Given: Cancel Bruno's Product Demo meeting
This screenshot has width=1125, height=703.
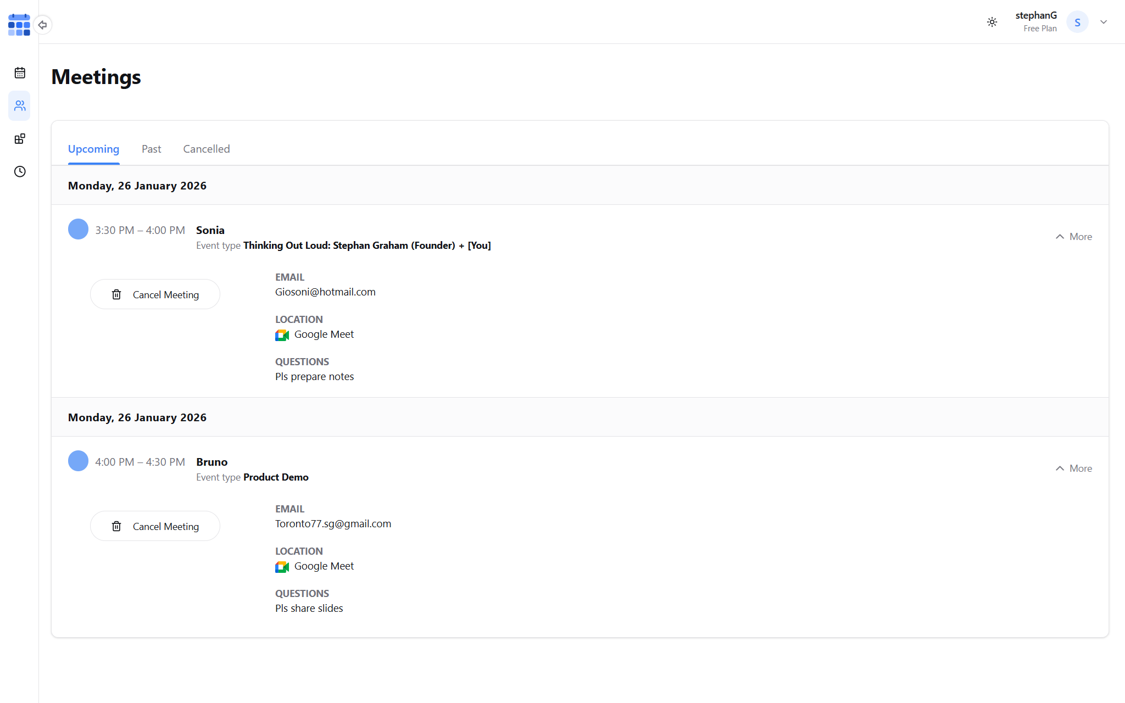Looking at the screenshot, I should pos(155,526).
